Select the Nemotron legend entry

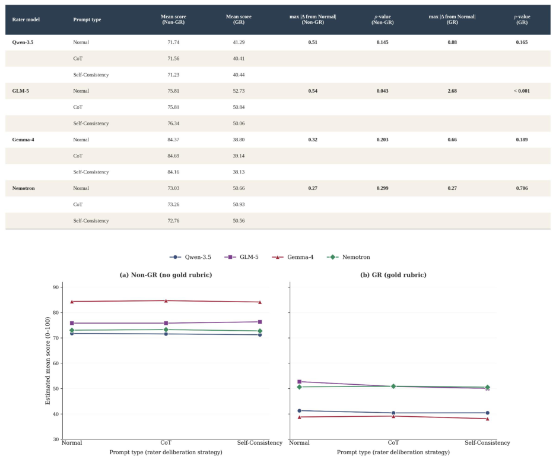[348, 257]
